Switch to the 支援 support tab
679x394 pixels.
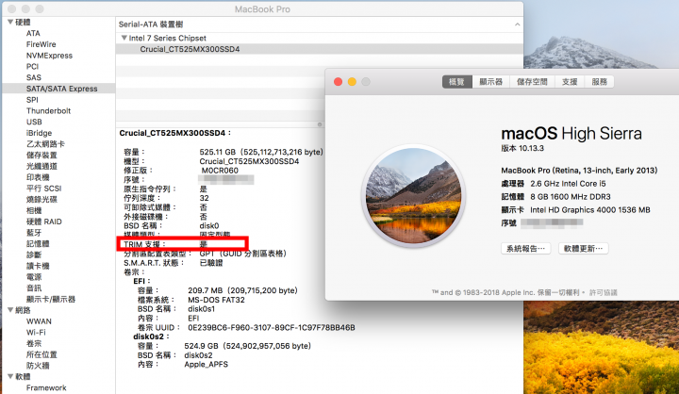[x=570, y=82]
